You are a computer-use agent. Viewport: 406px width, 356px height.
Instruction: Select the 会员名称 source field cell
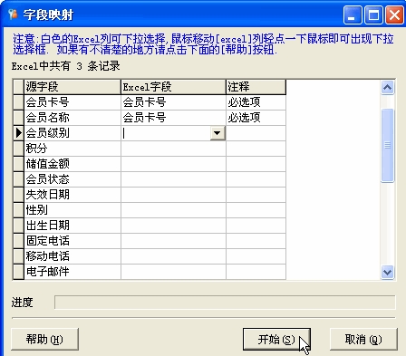pyautogui.click(x=72, y=118)
